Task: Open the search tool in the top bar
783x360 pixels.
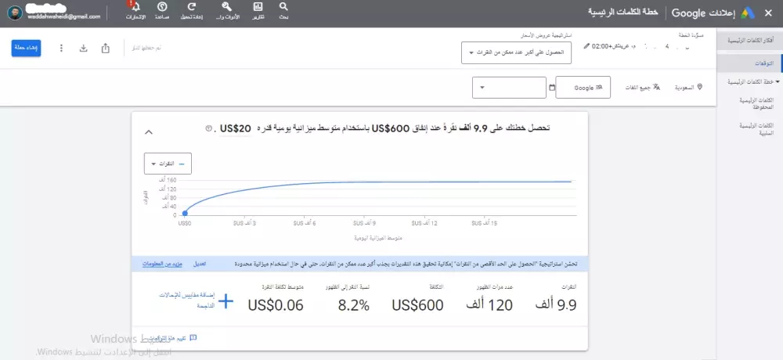Action: click(x=283, y=7)
